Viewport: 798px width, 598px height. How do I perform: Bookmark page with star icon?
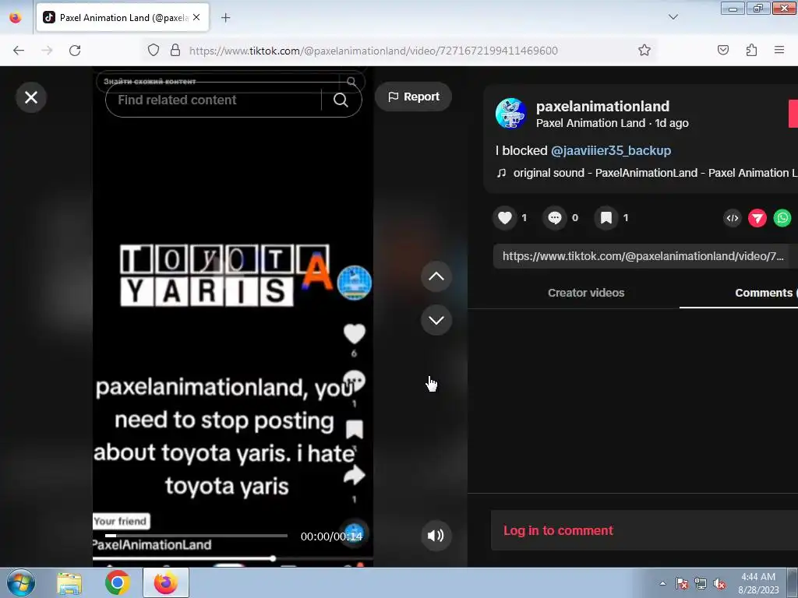(x=644, y=50)
